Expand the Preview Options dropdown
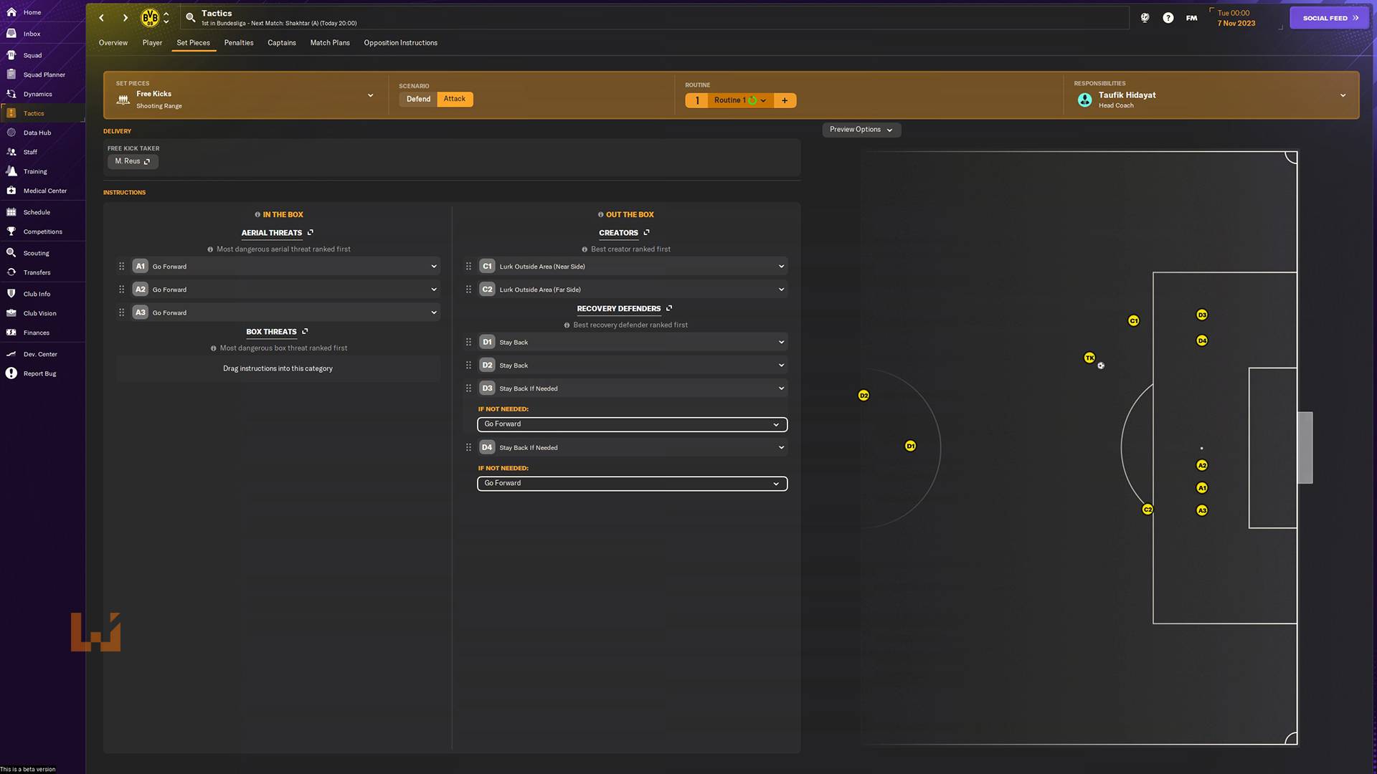This screenshot has height=774, width=1377. coord(861,130)
